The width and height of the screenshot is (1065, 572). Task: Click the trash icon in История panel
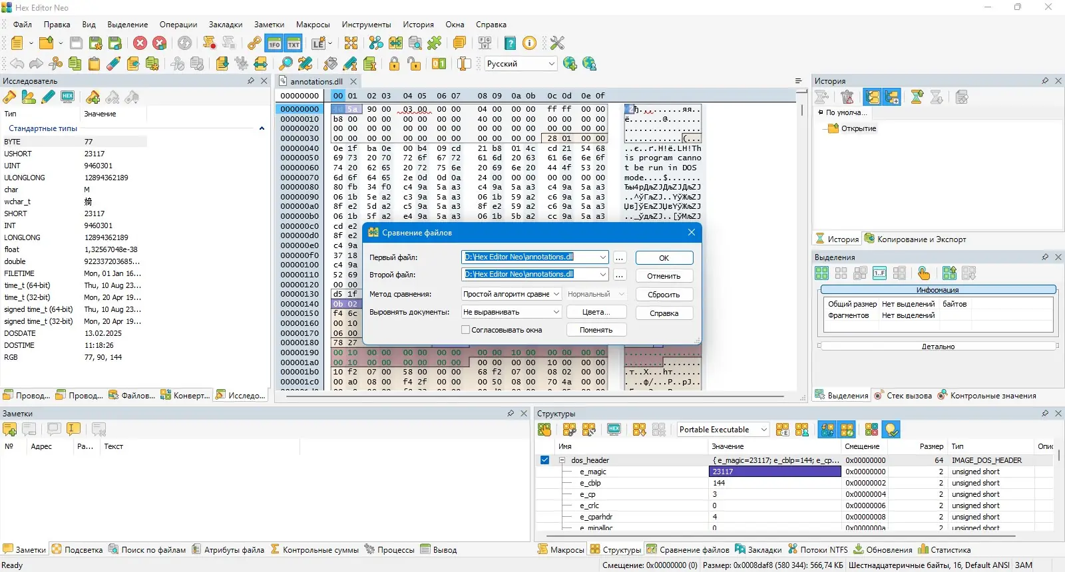tap(847, 97)
